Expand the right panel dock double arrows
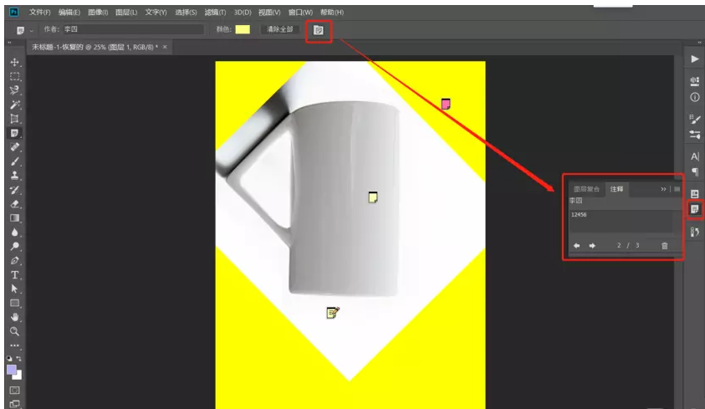This screenshot has height=409, width=705. coord(700,43)
